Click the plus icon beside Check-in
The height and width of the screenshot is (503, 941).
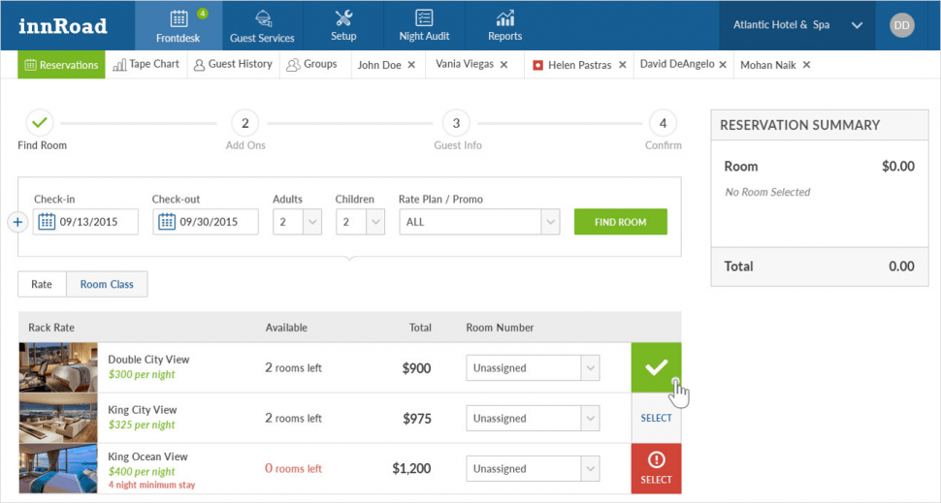click(x=16, y=222)
